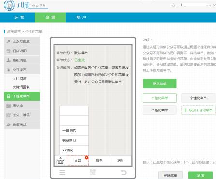Image resolution: width=216 pixels, height=179 pixels.
Task: Open 关键词回复 in the sidebar
Action: coord(21,87)
